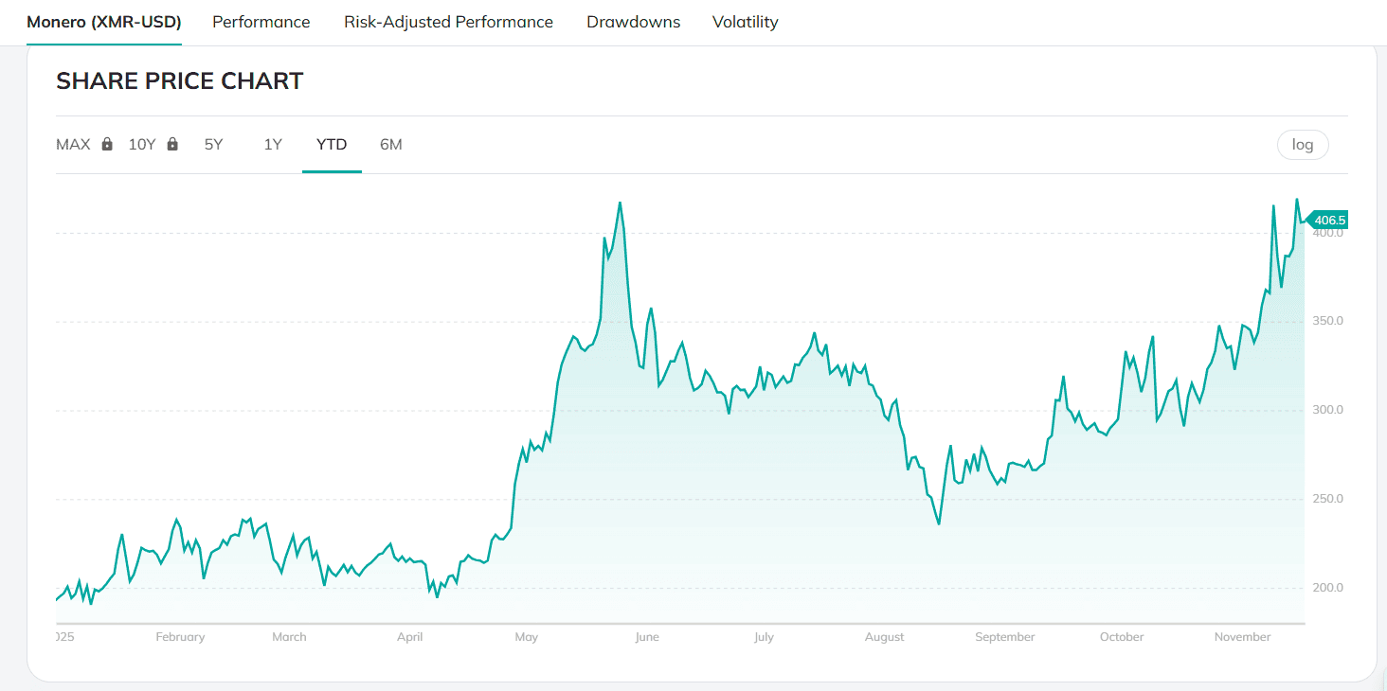Select the Monero (XMR-USD) tab

coord(103,21)
